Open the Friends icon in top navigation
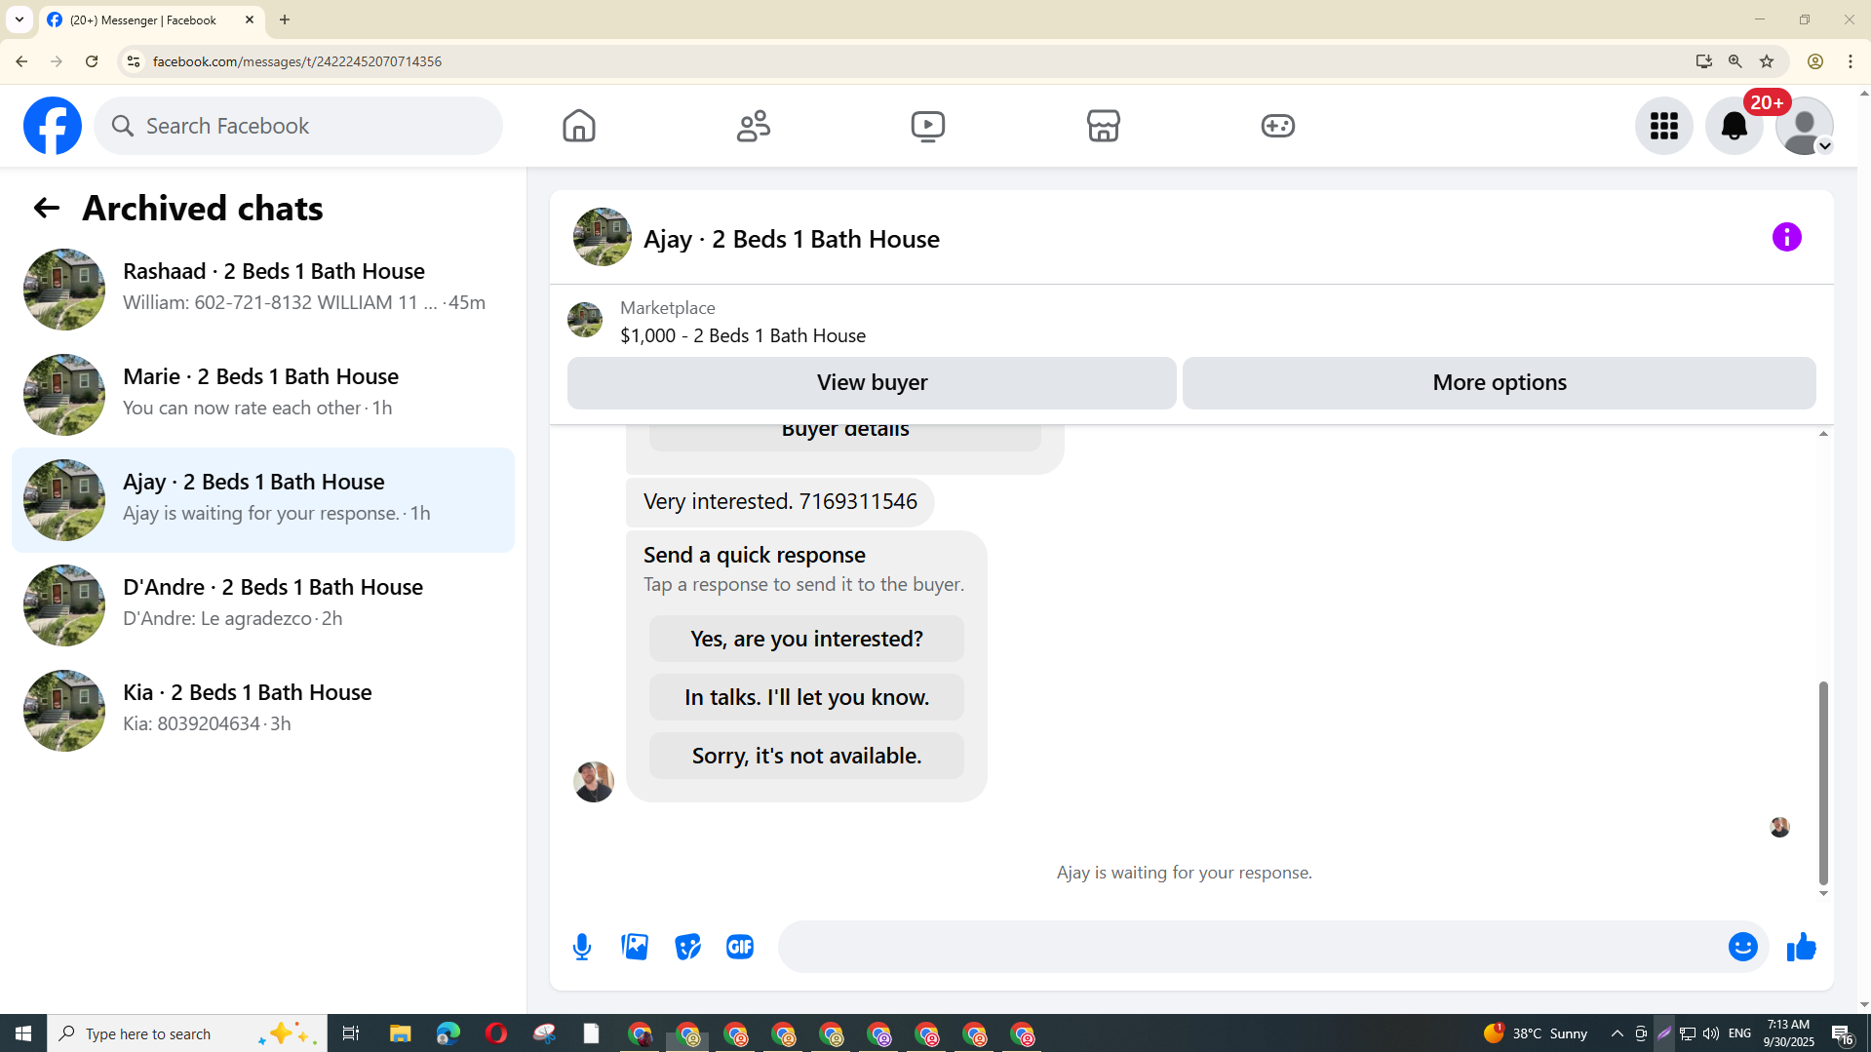 pyautogui.click(x=754, y=126)
